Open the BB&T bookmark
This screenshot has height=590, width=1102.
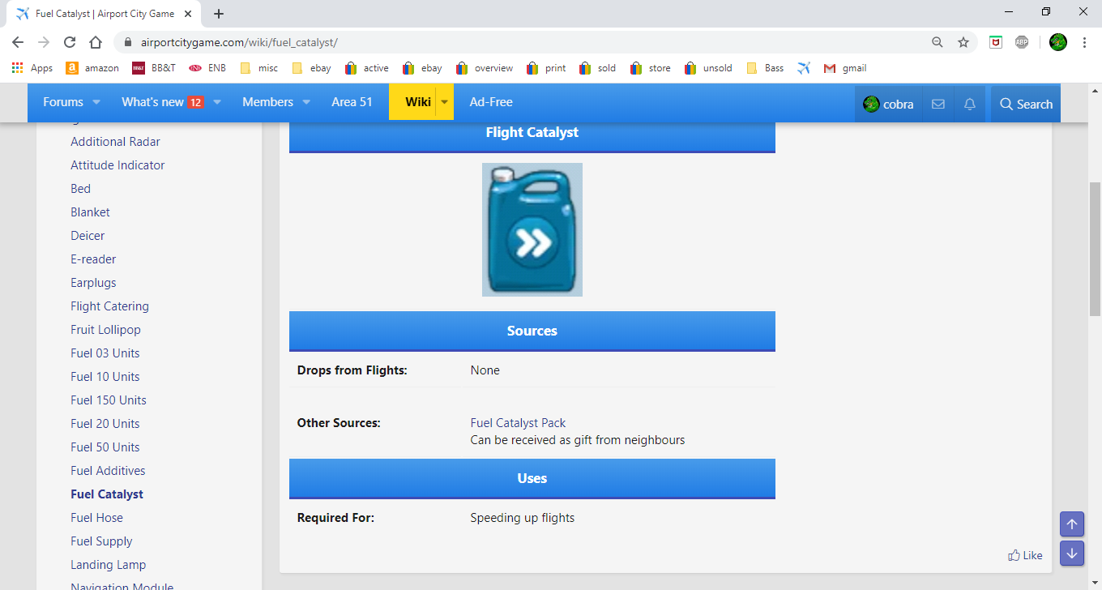pyautogui.click(x=154, y=68)
